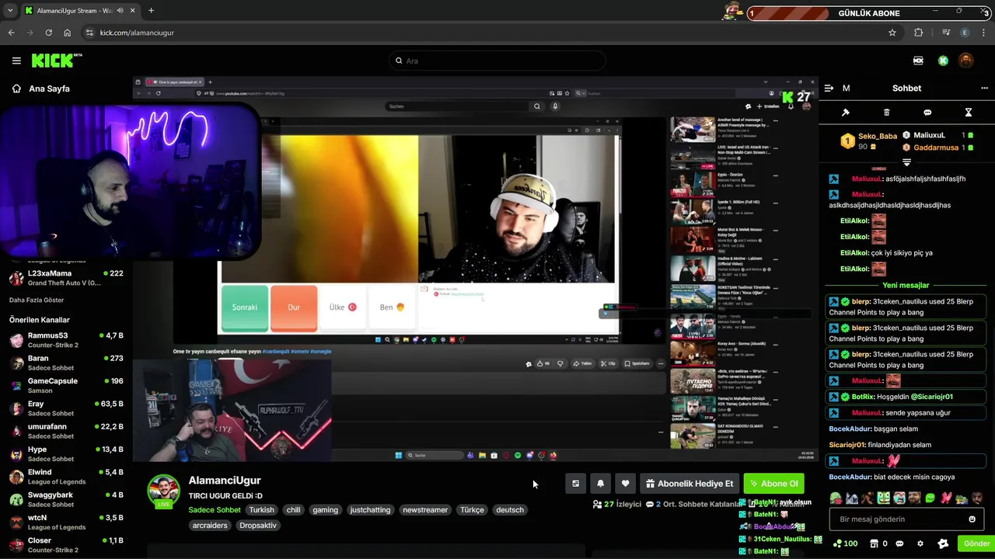Select the 'Turkish' tag
The height and width of the screenshot is (559, 995).
click(x=261, y=510)
